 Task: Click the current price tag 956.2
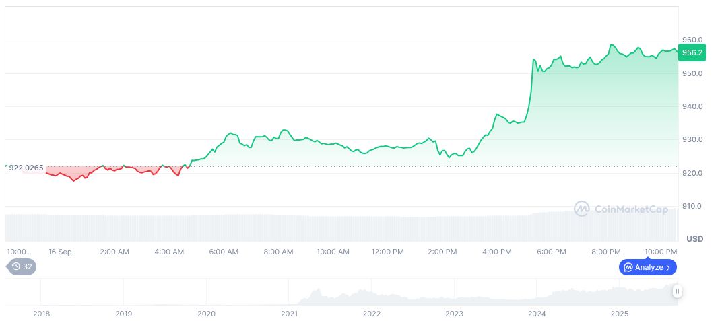(692, 52)
